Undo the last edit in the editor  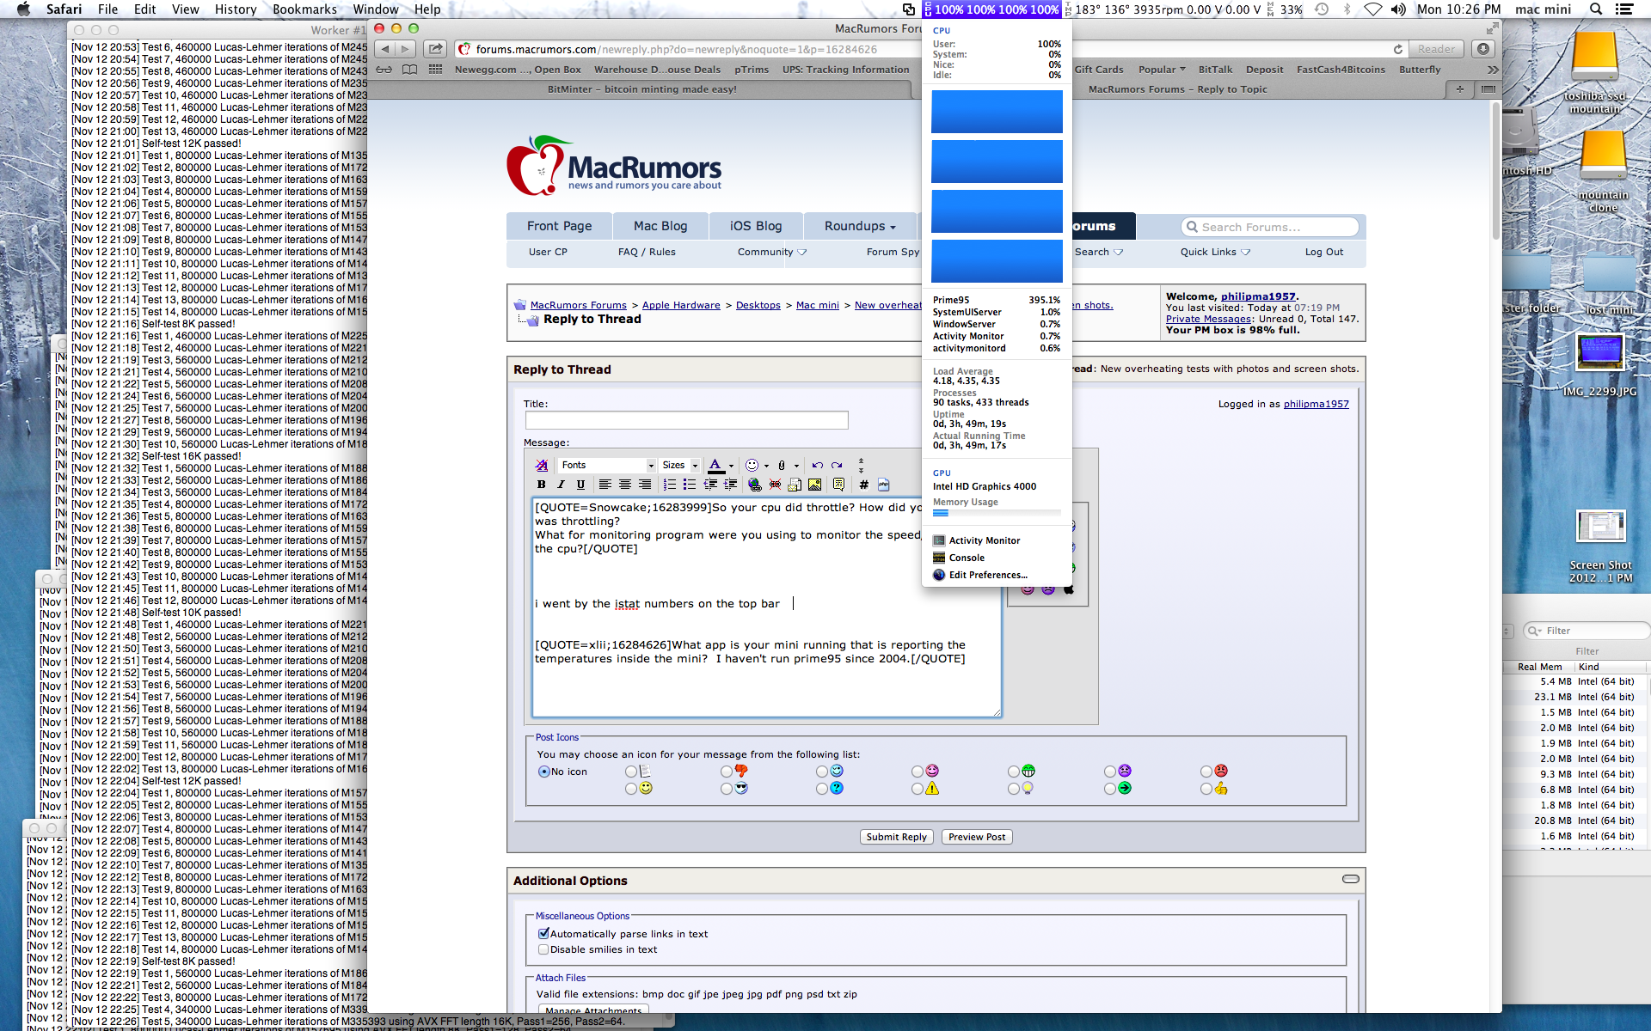[x=817, y=465]
